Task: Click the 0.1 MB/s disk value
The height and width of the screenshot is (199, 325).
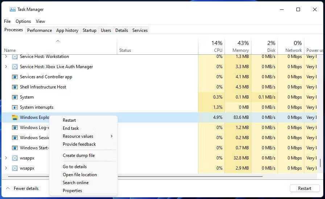Action: 267,97
